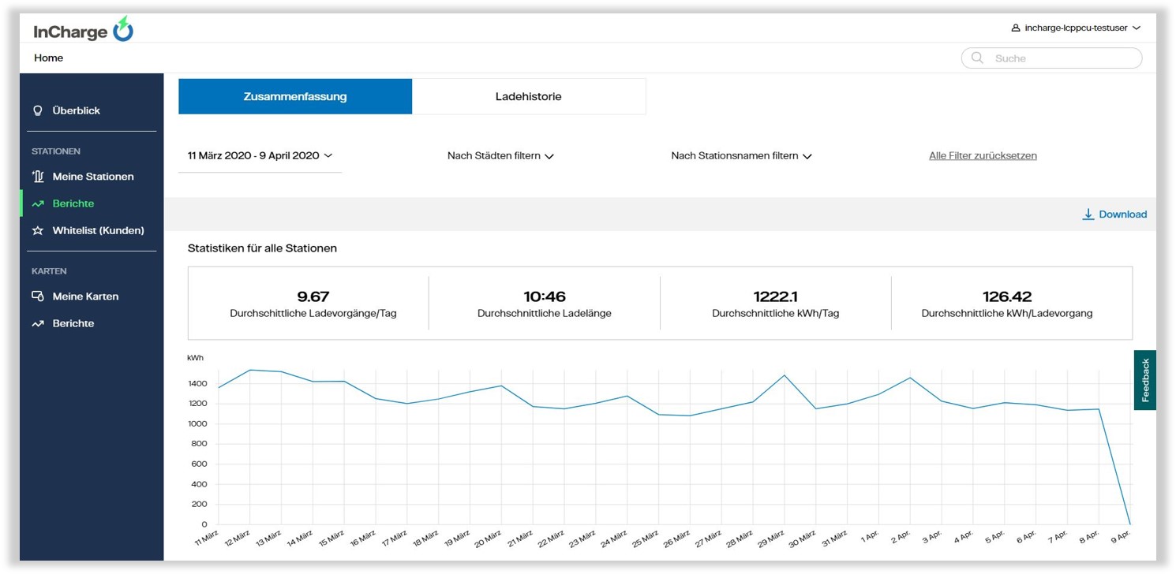Click the InCharge logo icon

point(123,30)
